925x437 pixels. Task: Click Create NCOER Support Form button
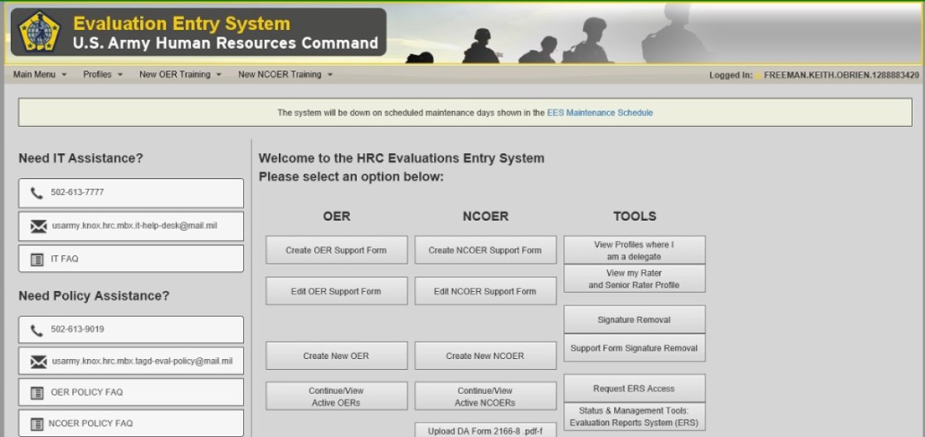coord(485,250)
